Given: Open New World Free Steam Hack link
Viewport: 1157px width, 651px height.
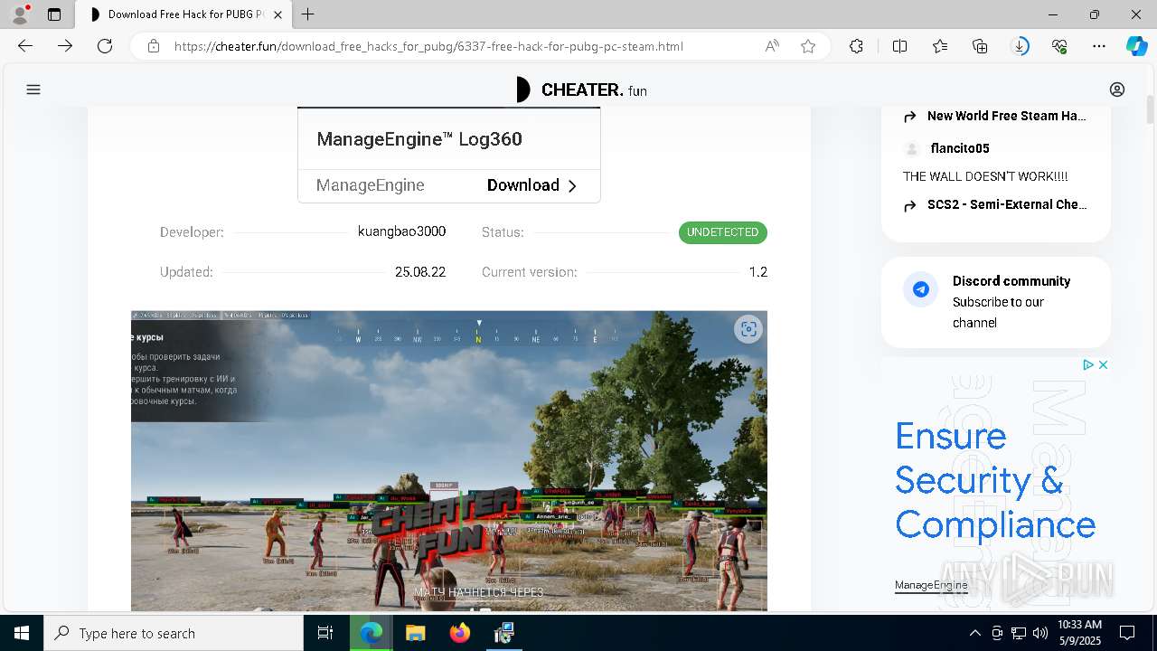Looking at the screenshot, I should pyautogui.click(x=1006, y=116).
